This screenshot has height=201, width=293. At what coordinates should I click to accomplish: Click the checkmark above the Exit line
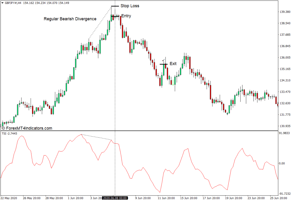pyautogui.click(x=163, y=60)
